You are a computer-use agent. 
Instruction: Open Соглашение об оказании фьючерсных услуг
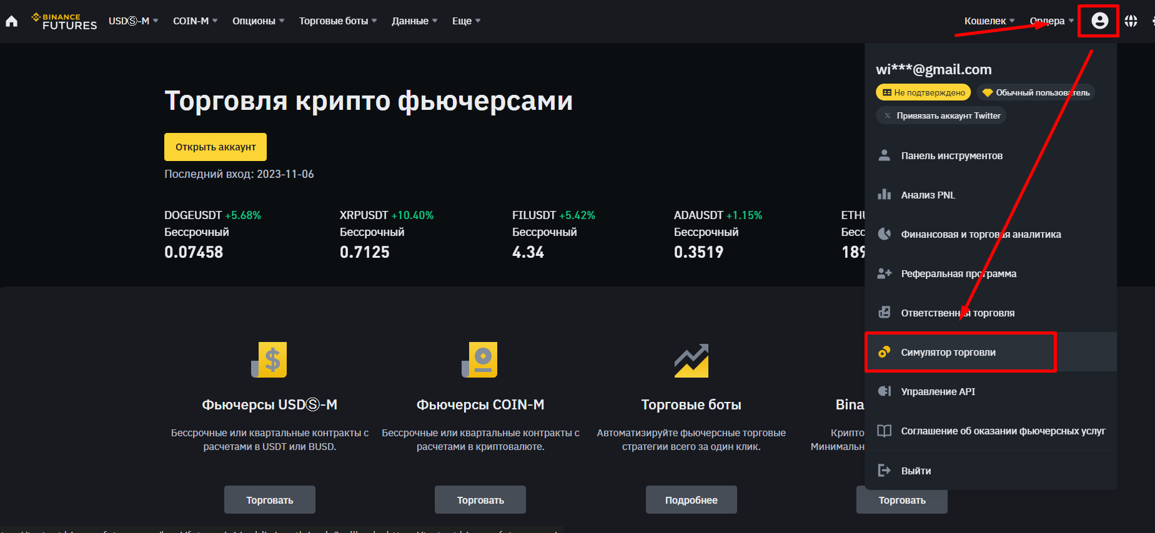click(991, 431)
